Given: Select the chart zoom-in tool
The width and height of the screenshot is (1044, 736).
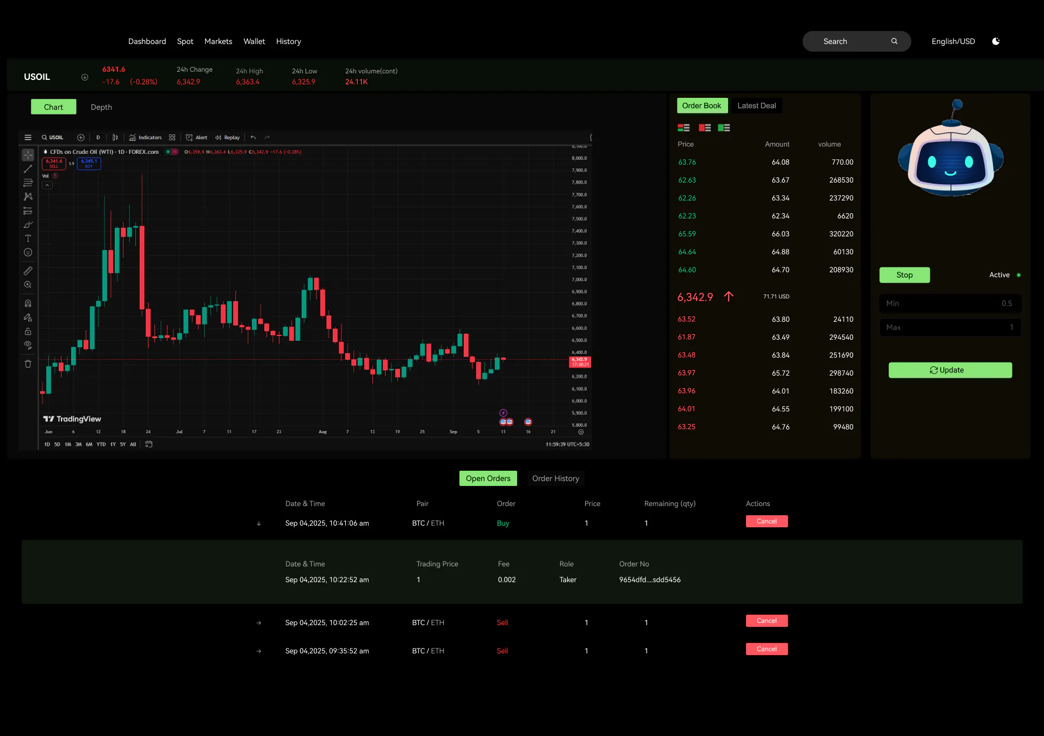Looking at the screenshot, I should (x=28, y=285).
